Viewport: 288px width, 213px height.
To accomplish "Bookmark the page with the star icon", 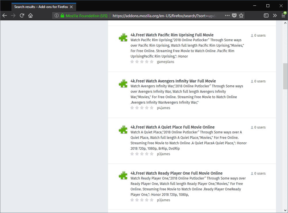I will coord(241,15).
